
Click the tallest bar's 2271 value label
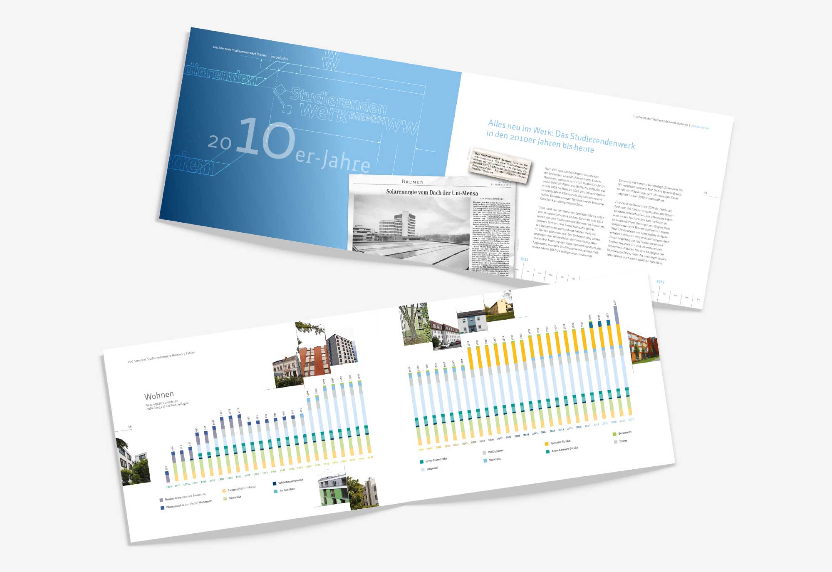(x=614, y=302)
